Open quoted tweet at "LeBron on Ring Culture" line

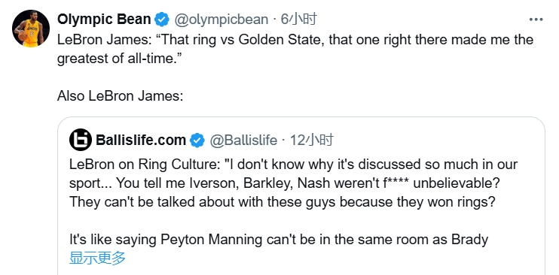[x=293, y=165]
